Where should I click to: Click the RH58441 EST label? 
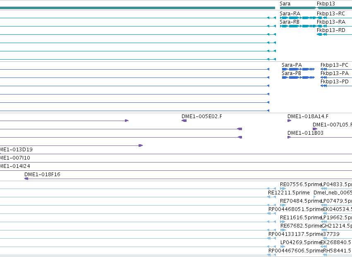(x=338, y=251)
